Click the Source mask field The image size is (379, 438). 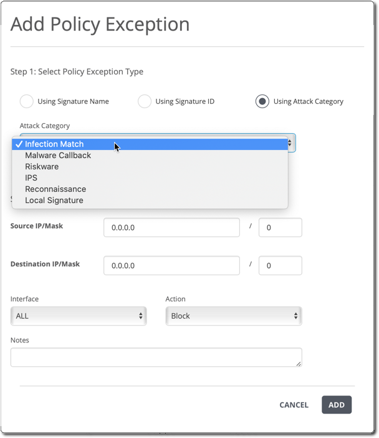(x=281, y=227)
